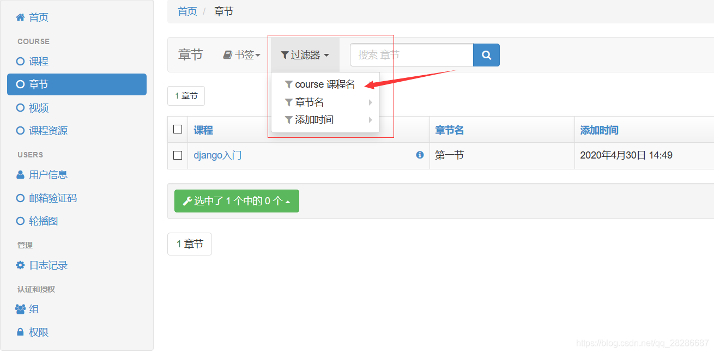Click the gear icon next to 日志记录

click(20, 265)
